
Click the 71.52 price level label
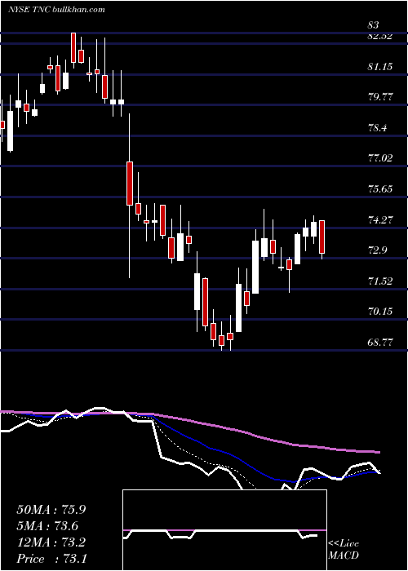coord(379,281)
